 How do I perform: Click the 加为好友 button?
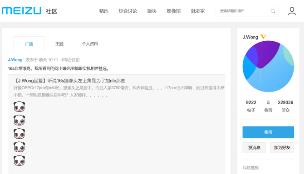pos(282,148)
